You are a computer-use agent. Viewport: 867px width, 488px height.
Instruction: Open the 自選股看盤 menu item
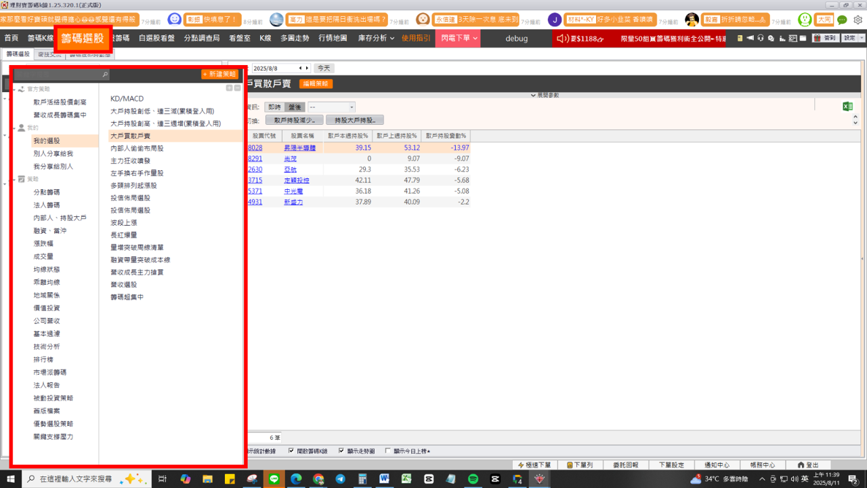157,39
